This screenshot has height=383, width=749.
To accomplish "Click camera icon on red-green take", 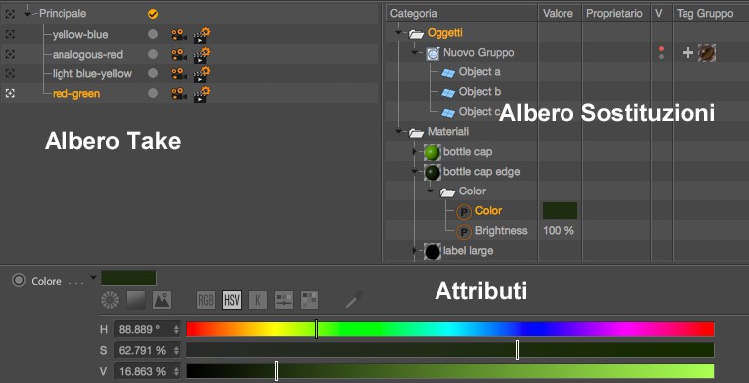I will click(179, 93).
